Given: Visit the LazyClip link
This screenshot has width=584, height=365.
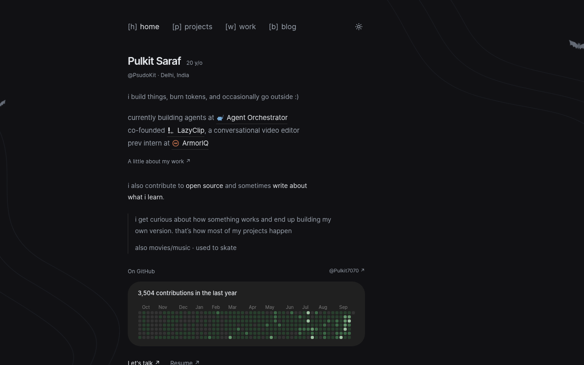Looking at the screenshot, I should coord(186,130).
